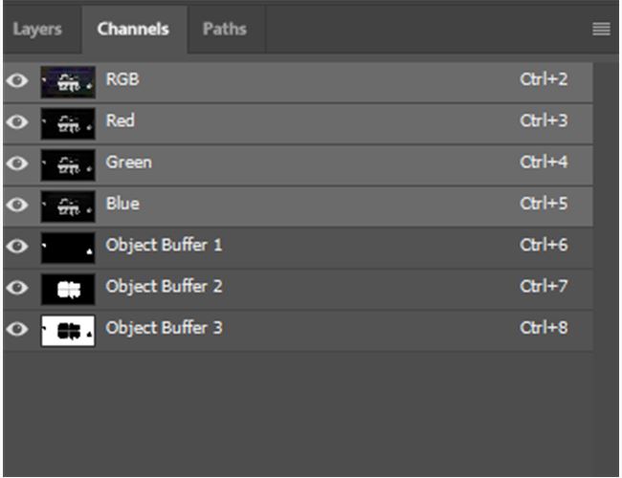Select the Object Buffer 1 channel
622x478 pixels.
pyautogui.click(x=298, y=247)
